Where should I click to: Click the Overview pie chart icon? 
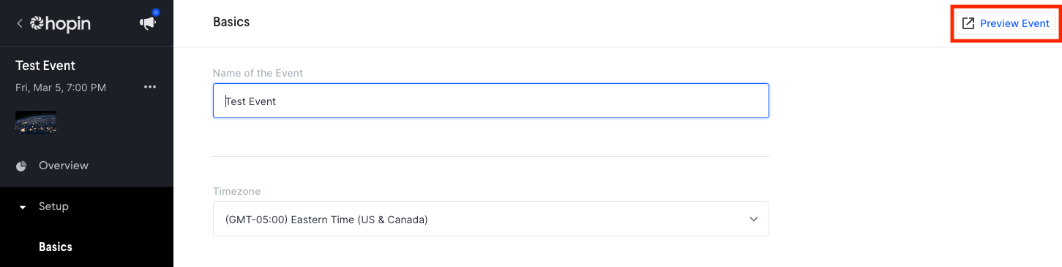[x=21, y=166]
